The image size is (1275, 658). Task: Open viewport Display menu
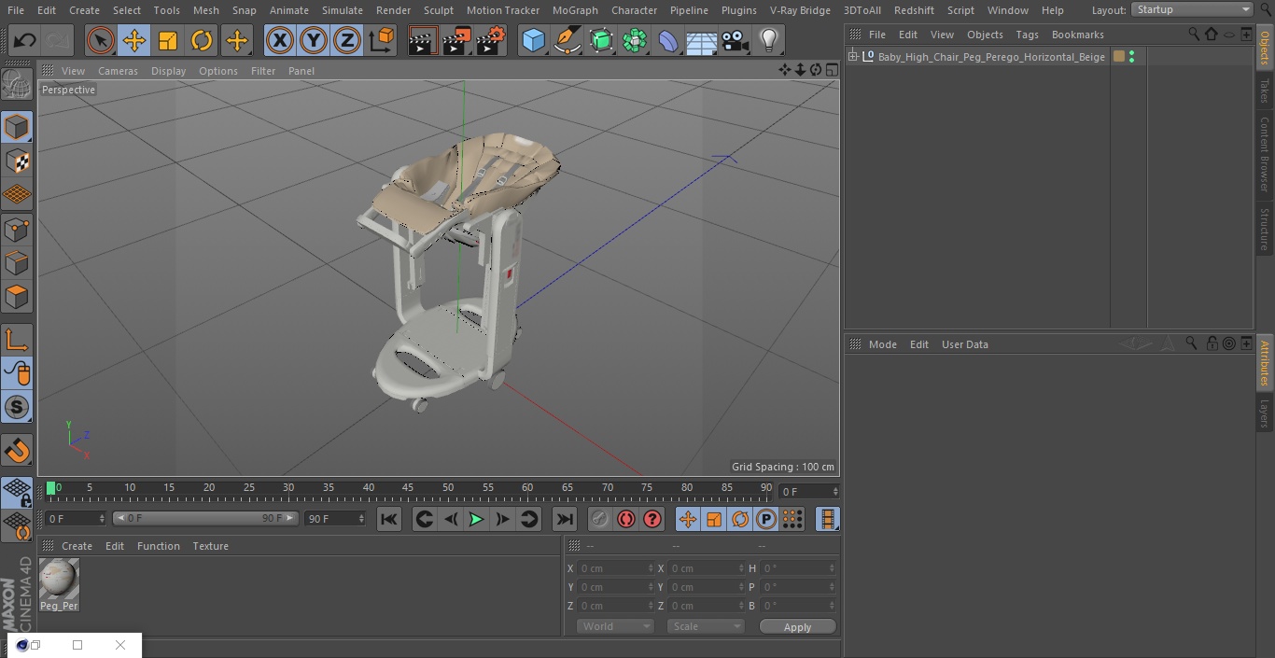click(x=168, y=71)
